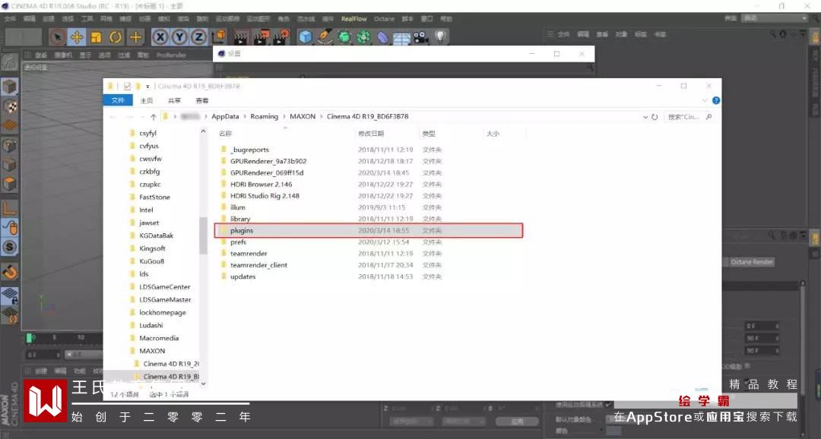
Task: Click the Planar Workplane icon
Action: 9,315
